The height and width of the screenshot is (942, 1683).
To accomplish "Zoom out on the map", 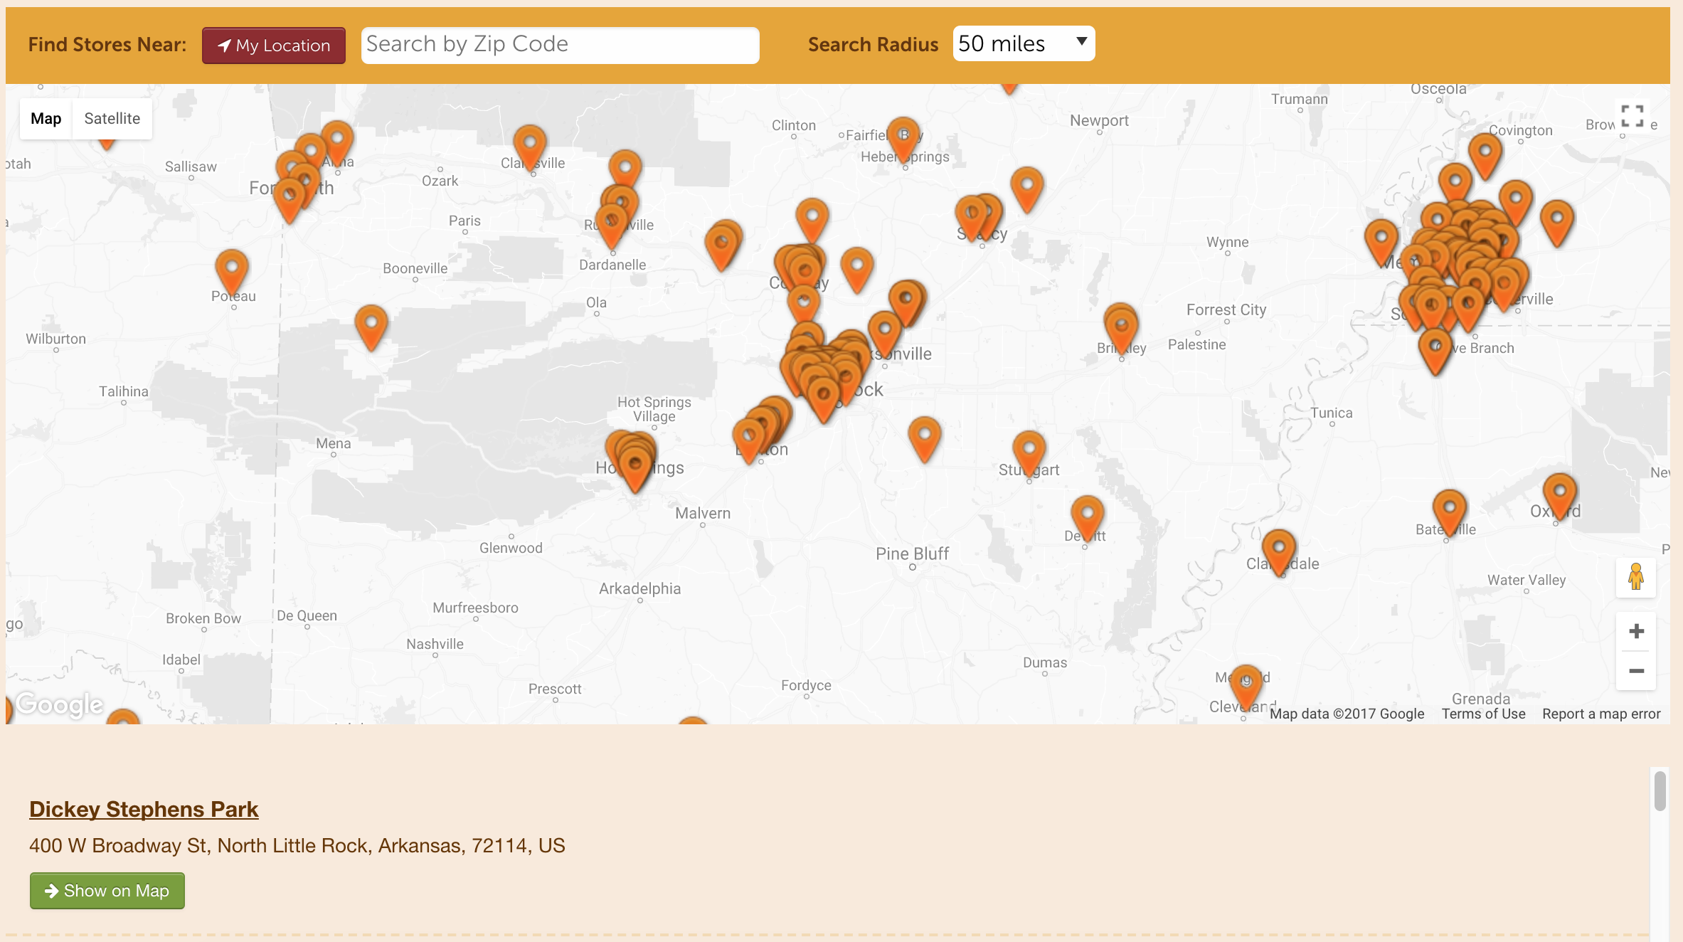I will [1636, 671].
